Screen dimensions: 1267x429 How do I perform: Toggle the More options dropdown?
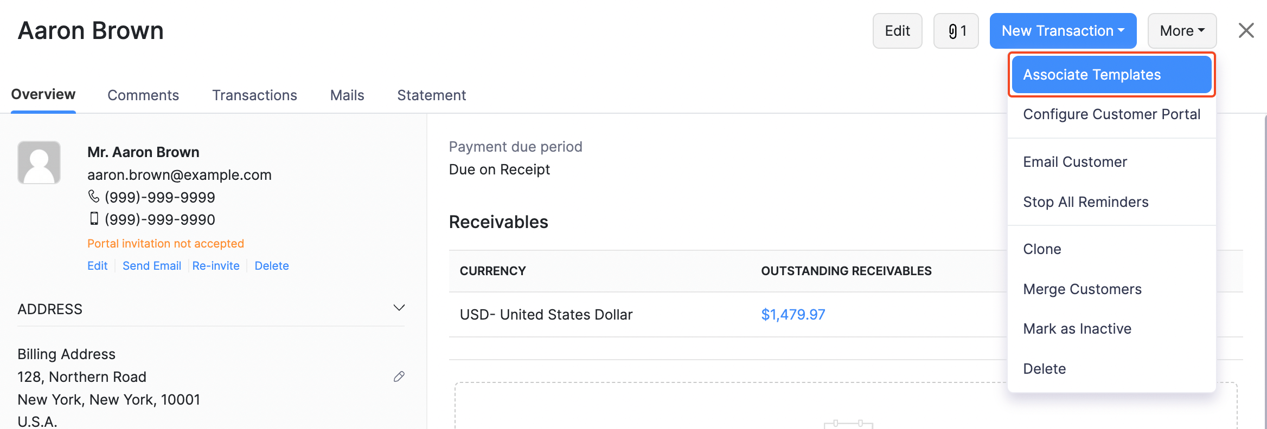[x=1182, y=31]
